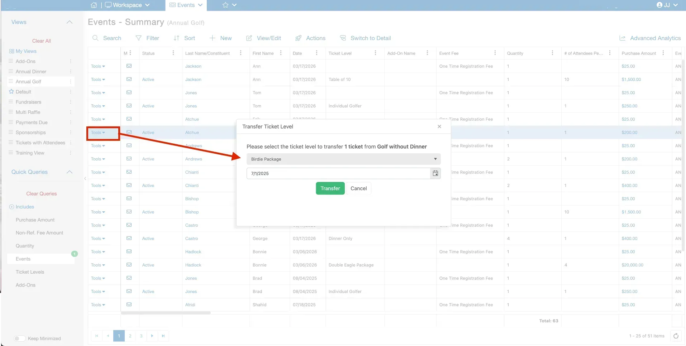Click email icon in Castro Dinner Only row
Image resolution: width=686 pixels, height=346 pixels.
pyautogui.click(x=129, y=238)
